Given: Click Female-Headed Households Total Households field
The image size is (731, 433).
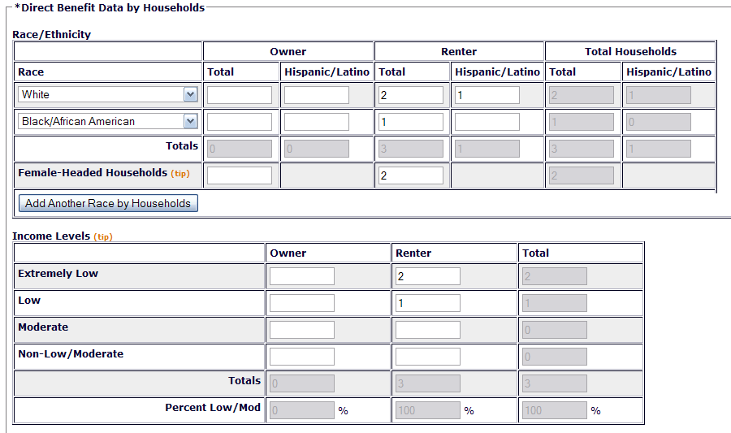Looking at the screenshot, I should [x=582, y=175].
